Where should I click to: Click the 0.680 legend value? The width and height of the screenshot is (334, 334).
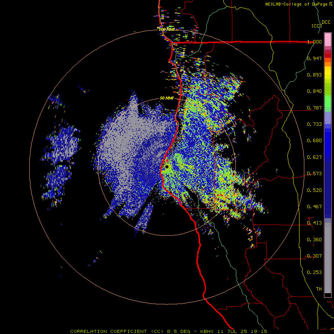[x=314, y=141]
